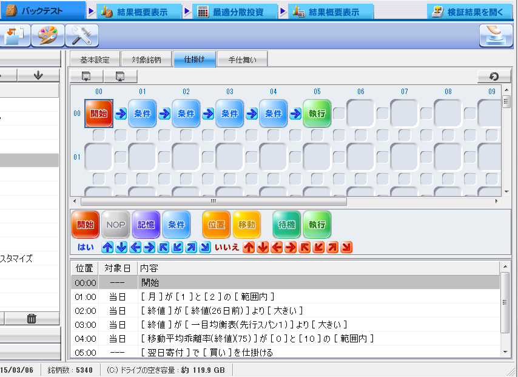Pick the red 開始 block from the palette

[86, 225]
